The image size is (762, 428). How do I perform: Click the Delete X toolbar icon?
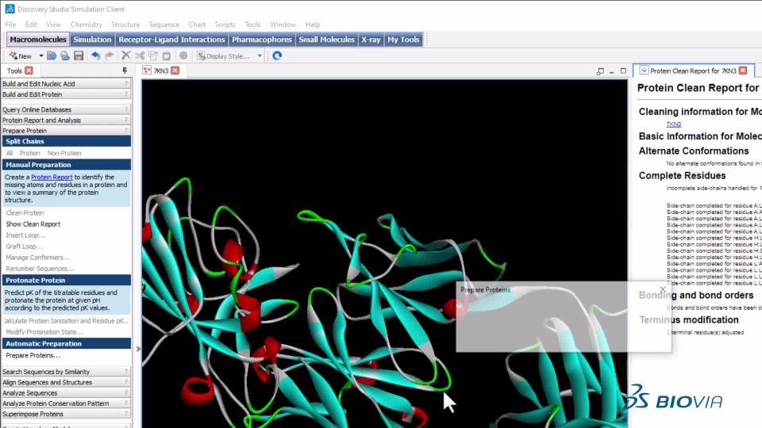(x=126, y=55)
